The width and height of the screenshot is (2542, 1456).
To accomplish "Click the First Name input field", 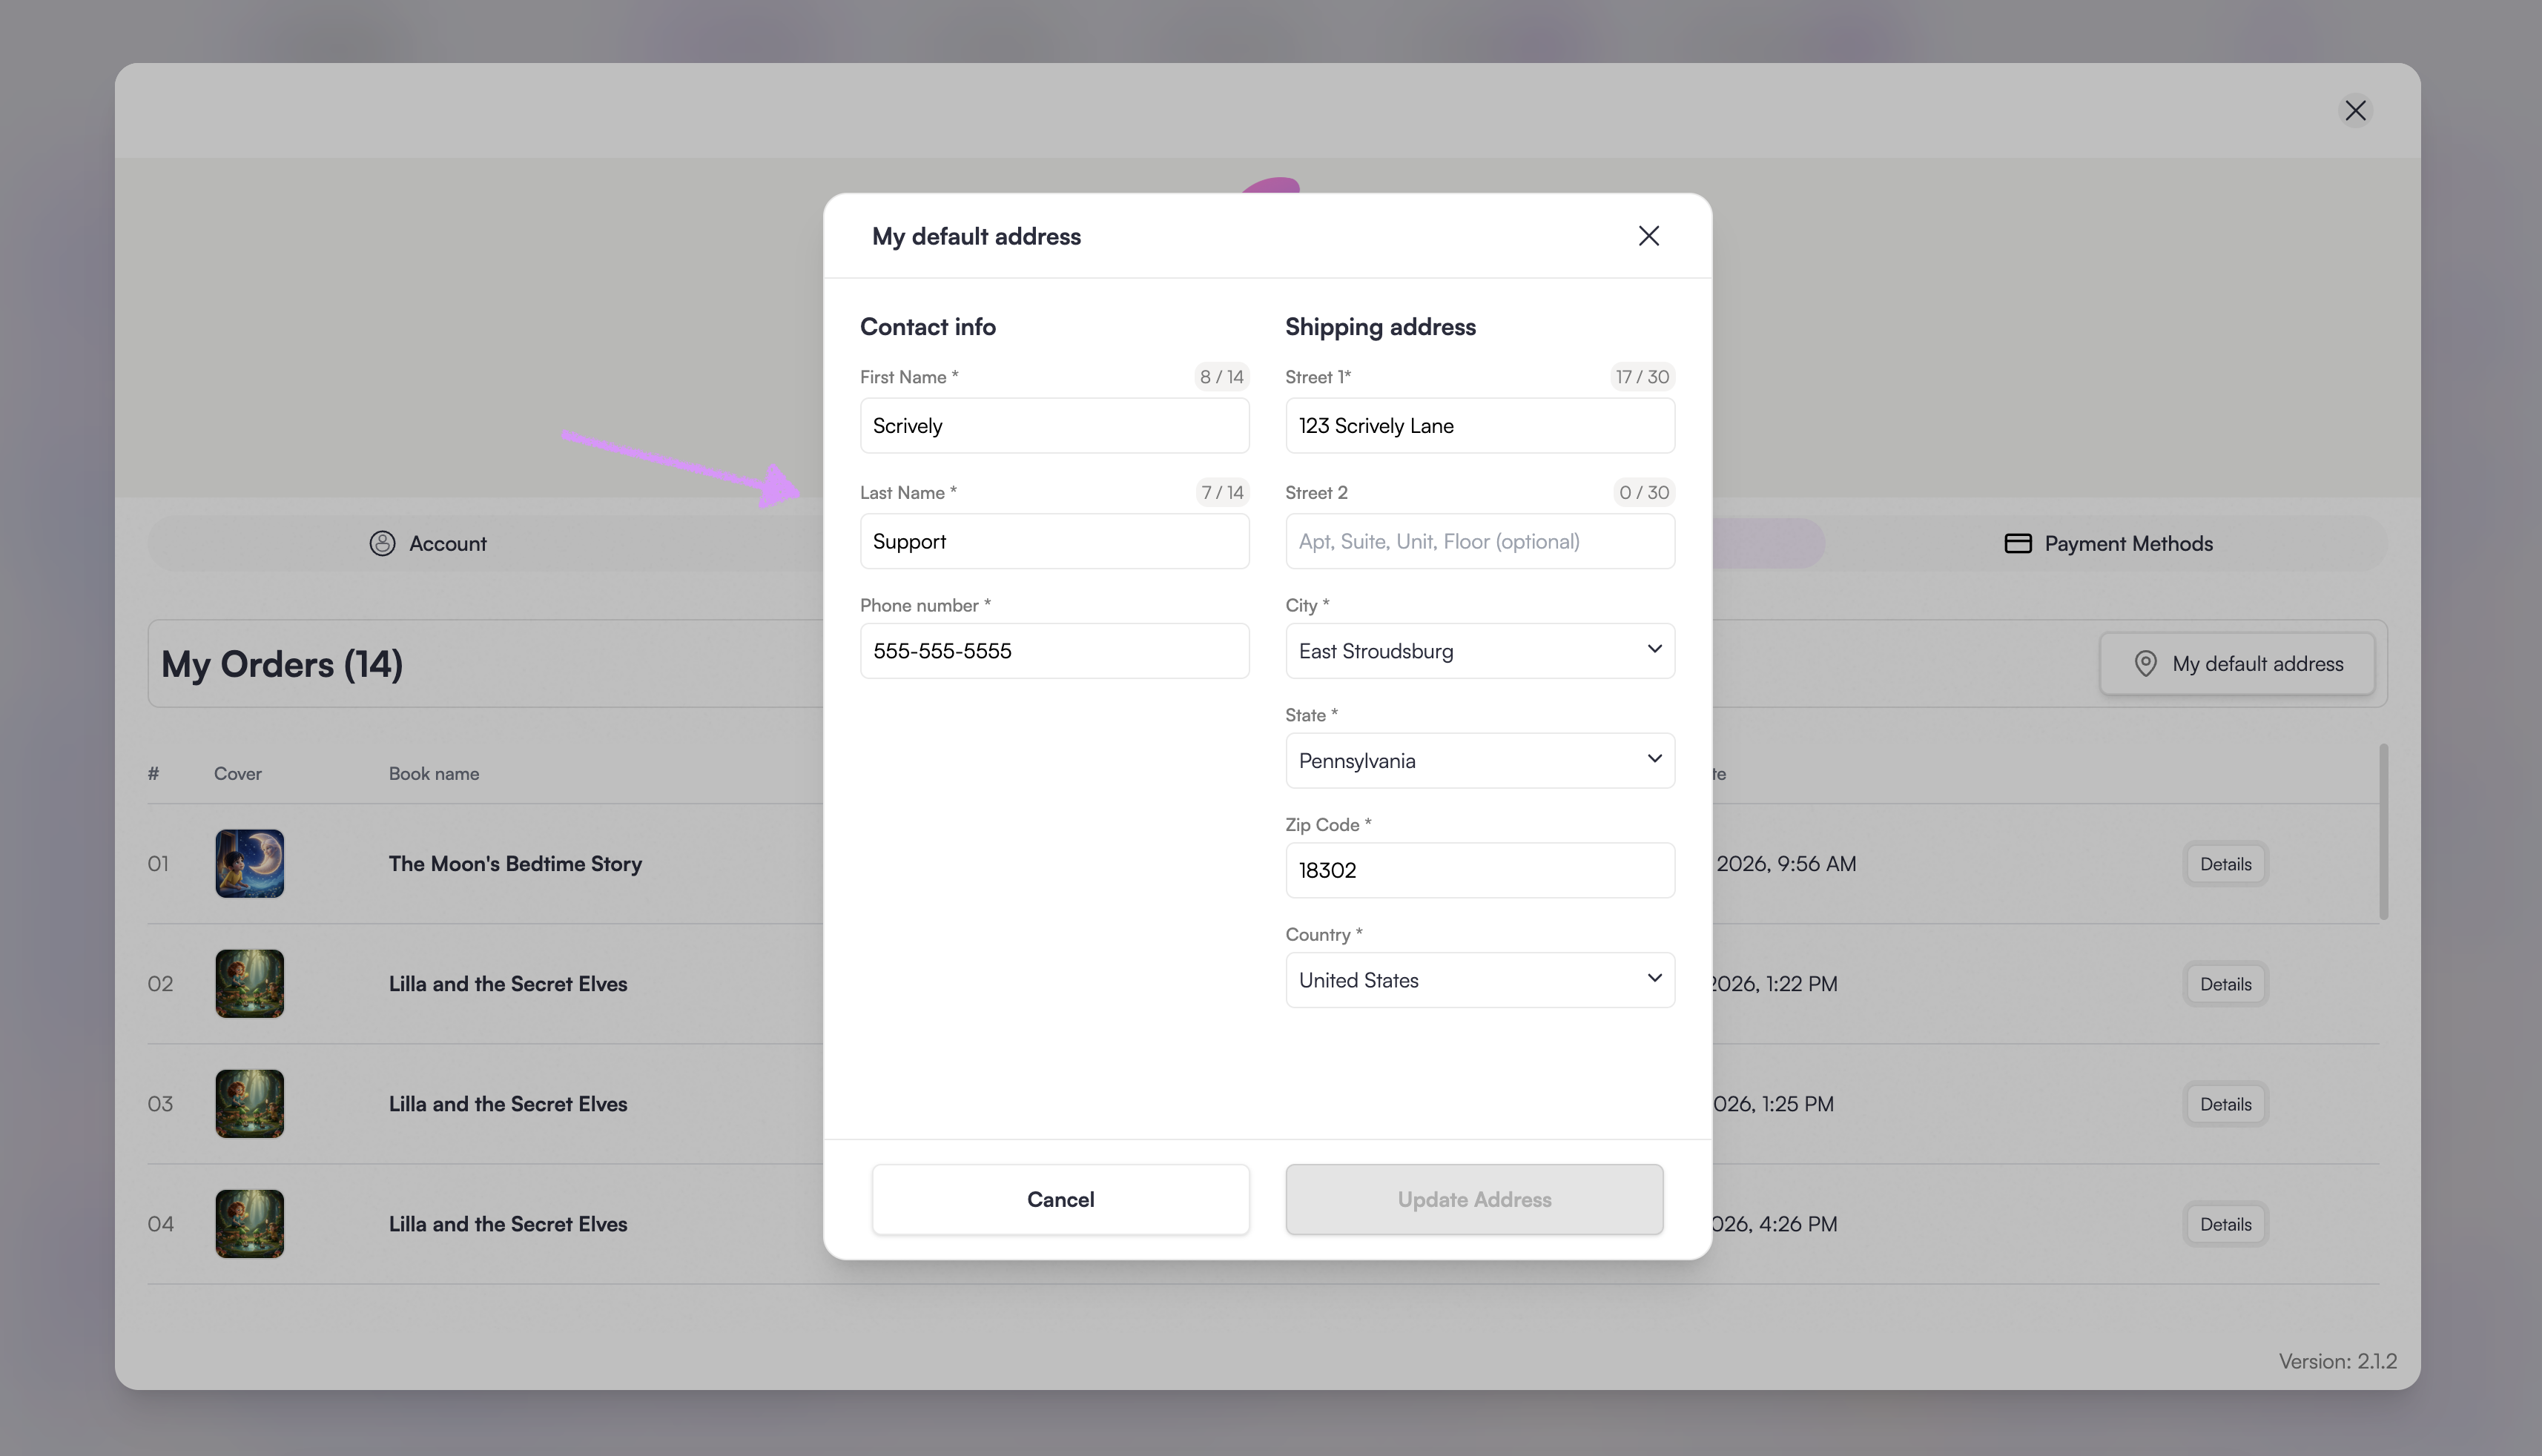I will 1054,426.
